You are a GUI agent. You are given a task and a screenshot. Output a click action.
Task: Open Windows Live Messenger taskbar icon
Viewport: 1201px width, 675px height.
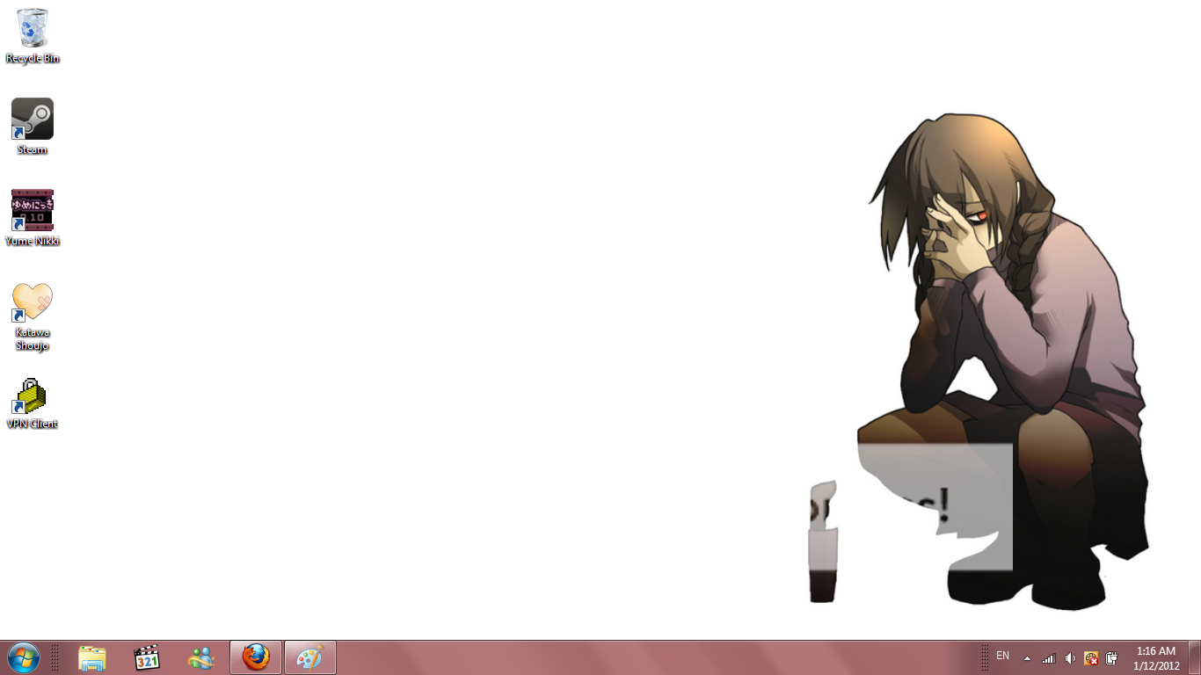tap(201, 657)
